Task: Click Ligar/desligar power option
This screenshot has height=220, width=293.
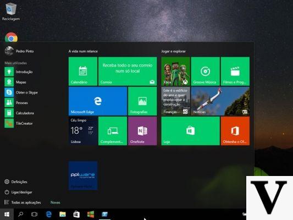Action: click(18, 192)
